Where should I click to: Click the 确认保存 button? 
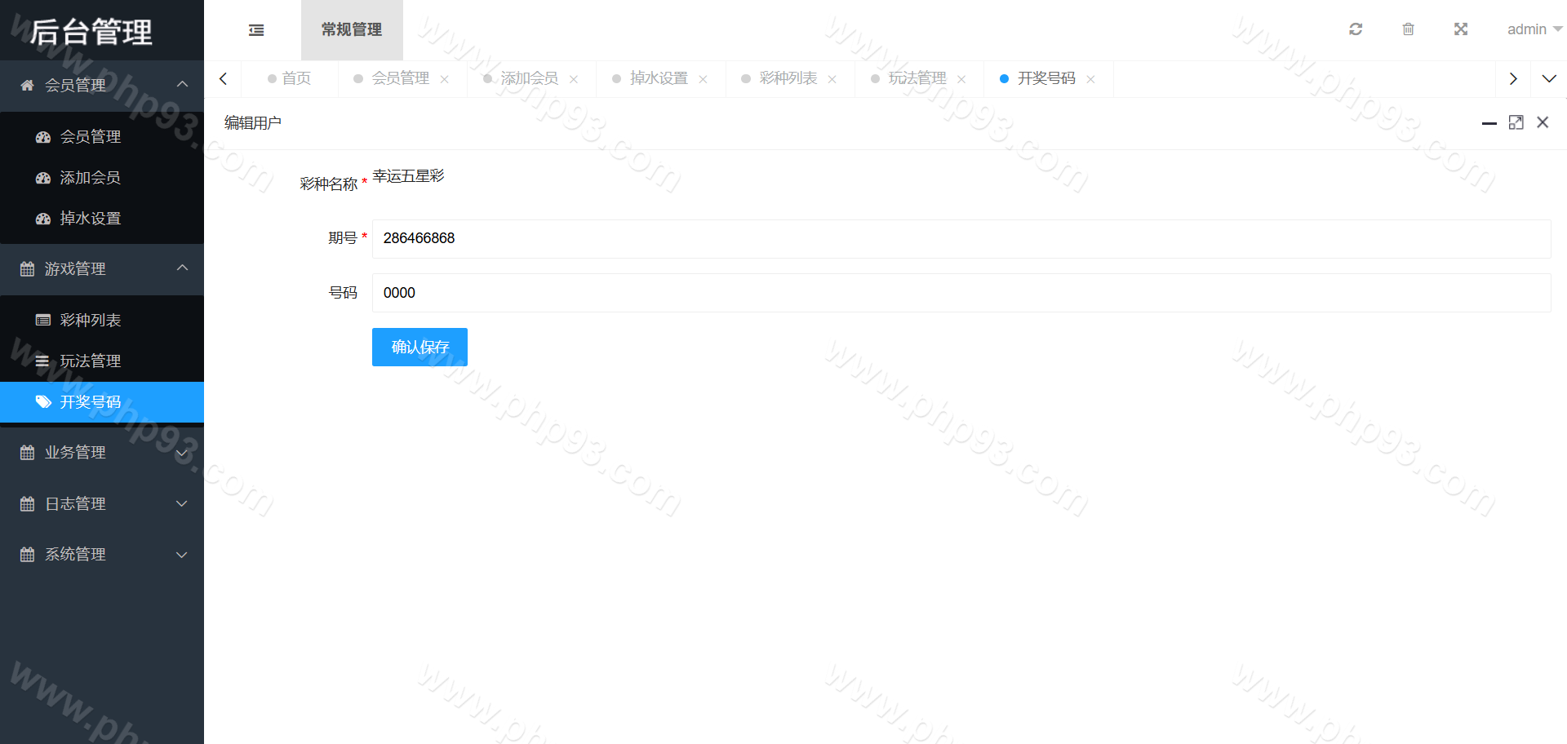pyautogui.click(x=419, y=348)
